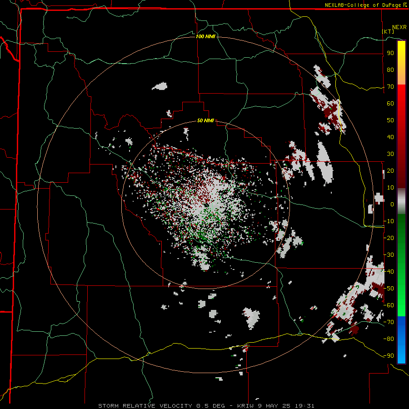Viewport: 409px width, 409px height.
Task: Click the 100 NMI range ring label
Action: pyautogui.click(x=205, y=36)
